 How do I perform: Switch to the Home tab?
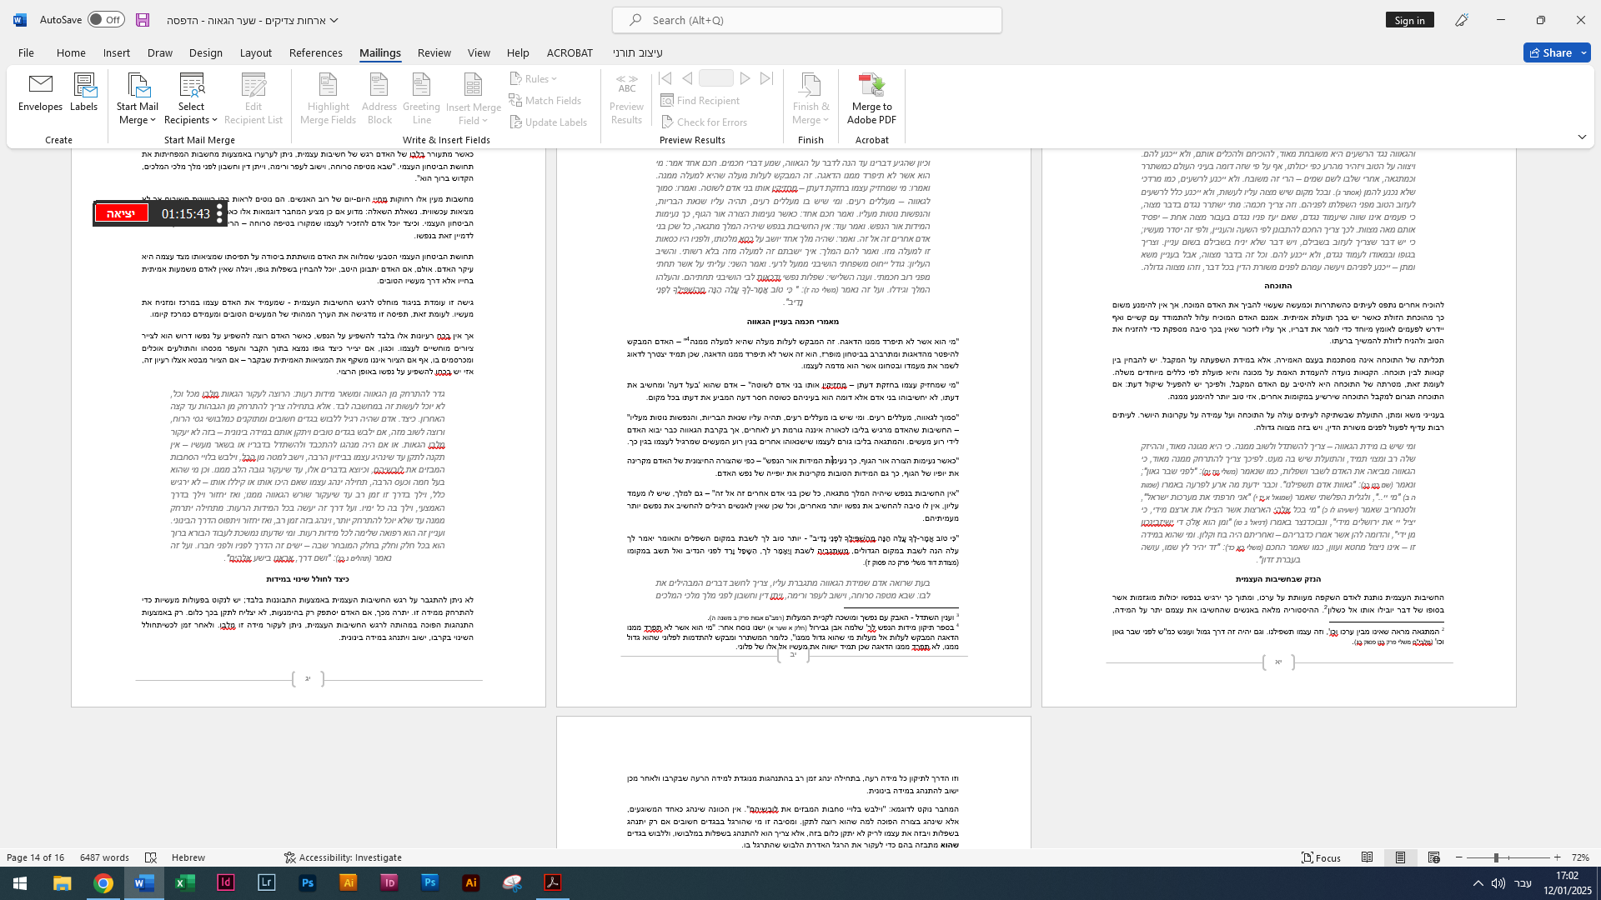pyautogui.click(x=71, y=52)
